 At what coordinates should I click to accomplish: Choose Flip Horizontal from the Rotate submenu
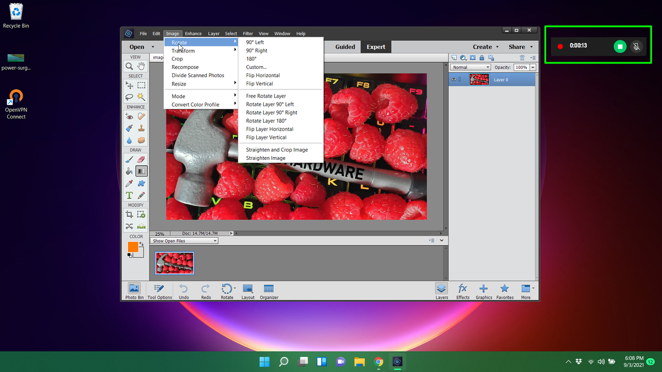263,75
